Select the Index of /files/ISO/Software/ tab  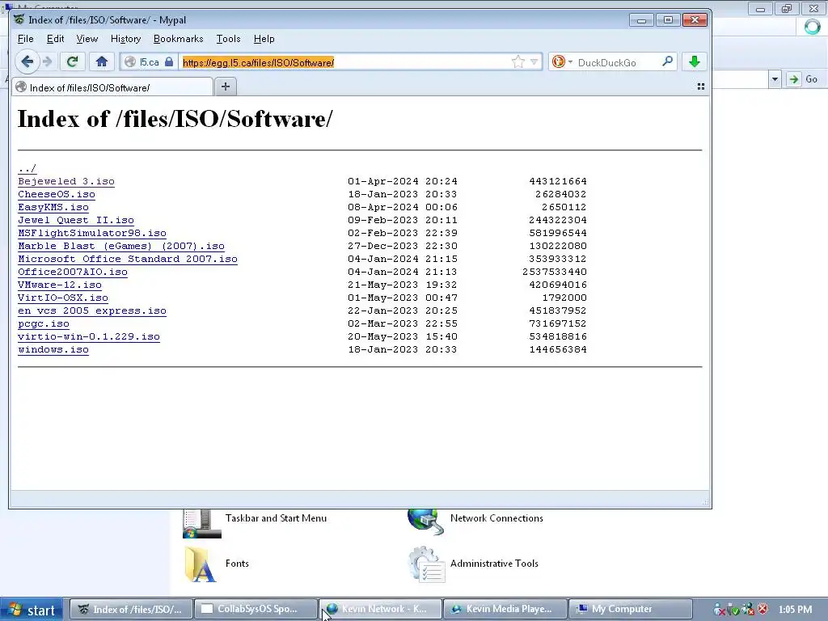112,87
